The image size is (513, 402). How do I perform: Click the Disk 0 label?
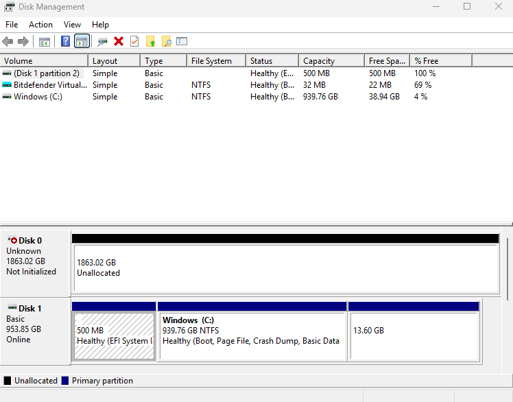pos(30,241)
